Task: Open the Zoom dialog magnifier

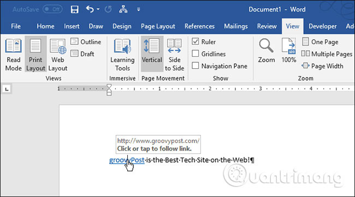Action: click(x=267, y=50)
